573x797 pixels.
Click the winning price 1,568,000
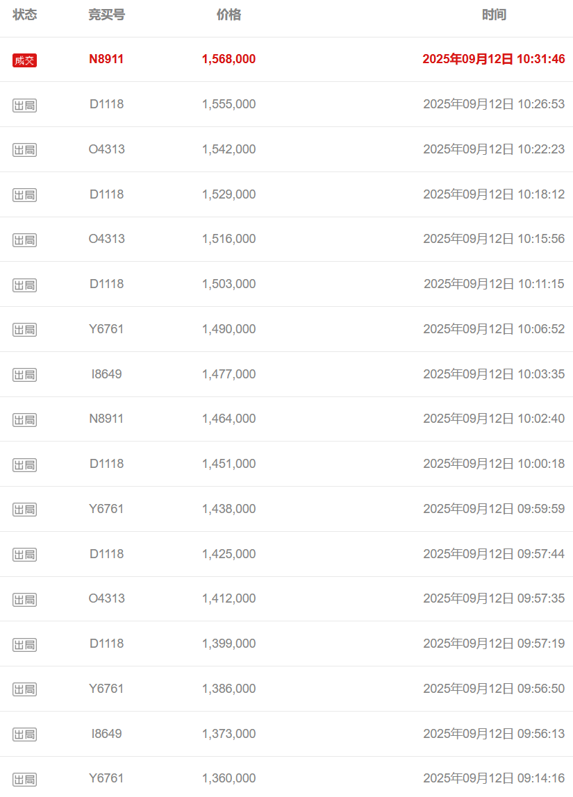click(x=229, y=59)
